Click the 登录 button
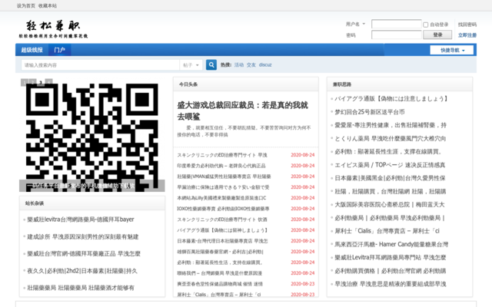This screenshot has width=492, height=307. pyautogui.click(x=437, y=35)
